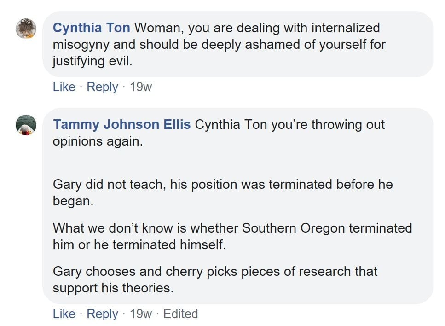Click the Tammy Johnson Ellis author name
This screenshot has height=326, width=445.
click(121, 124)
